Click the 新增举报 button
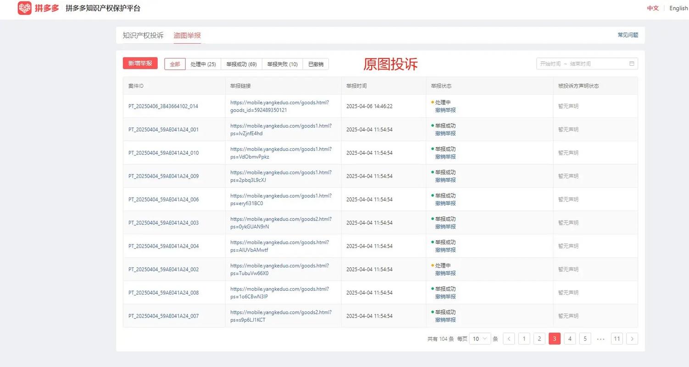This screenshot has width=689, height=367. pyautogui.click(x=140, y=63)
